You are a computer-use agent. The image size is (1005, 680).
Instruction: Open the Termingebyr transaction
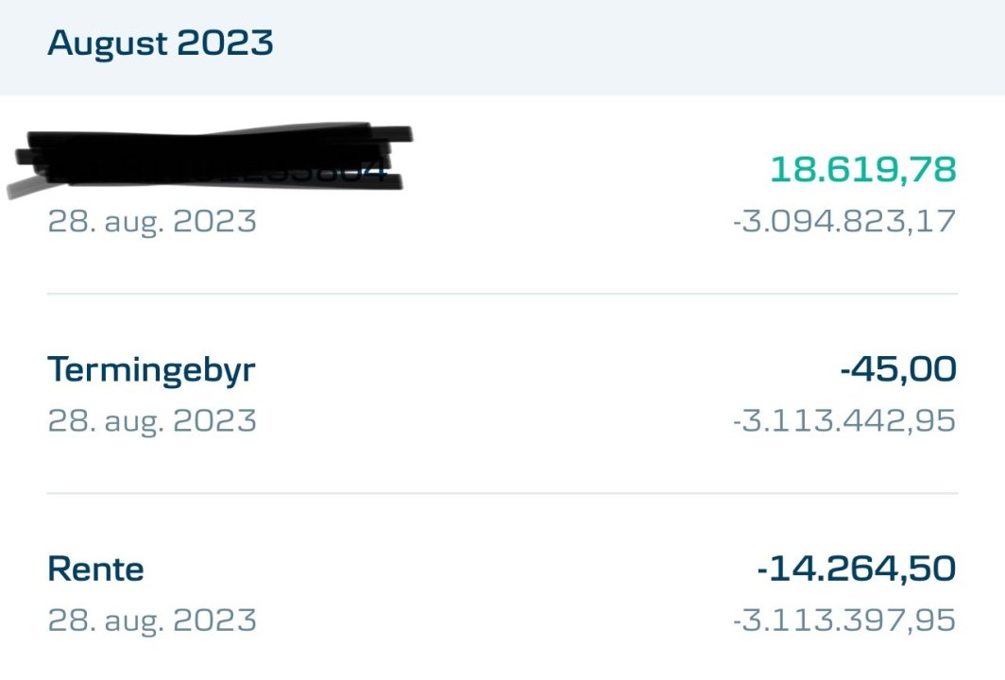(x=151, y=370)
